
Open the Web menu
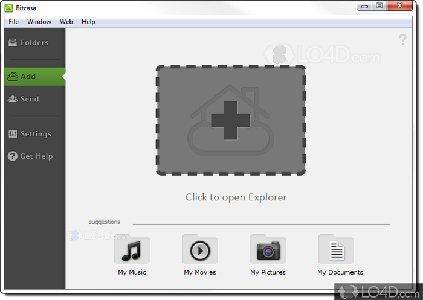pyautogui.click(x=66, y=22)
